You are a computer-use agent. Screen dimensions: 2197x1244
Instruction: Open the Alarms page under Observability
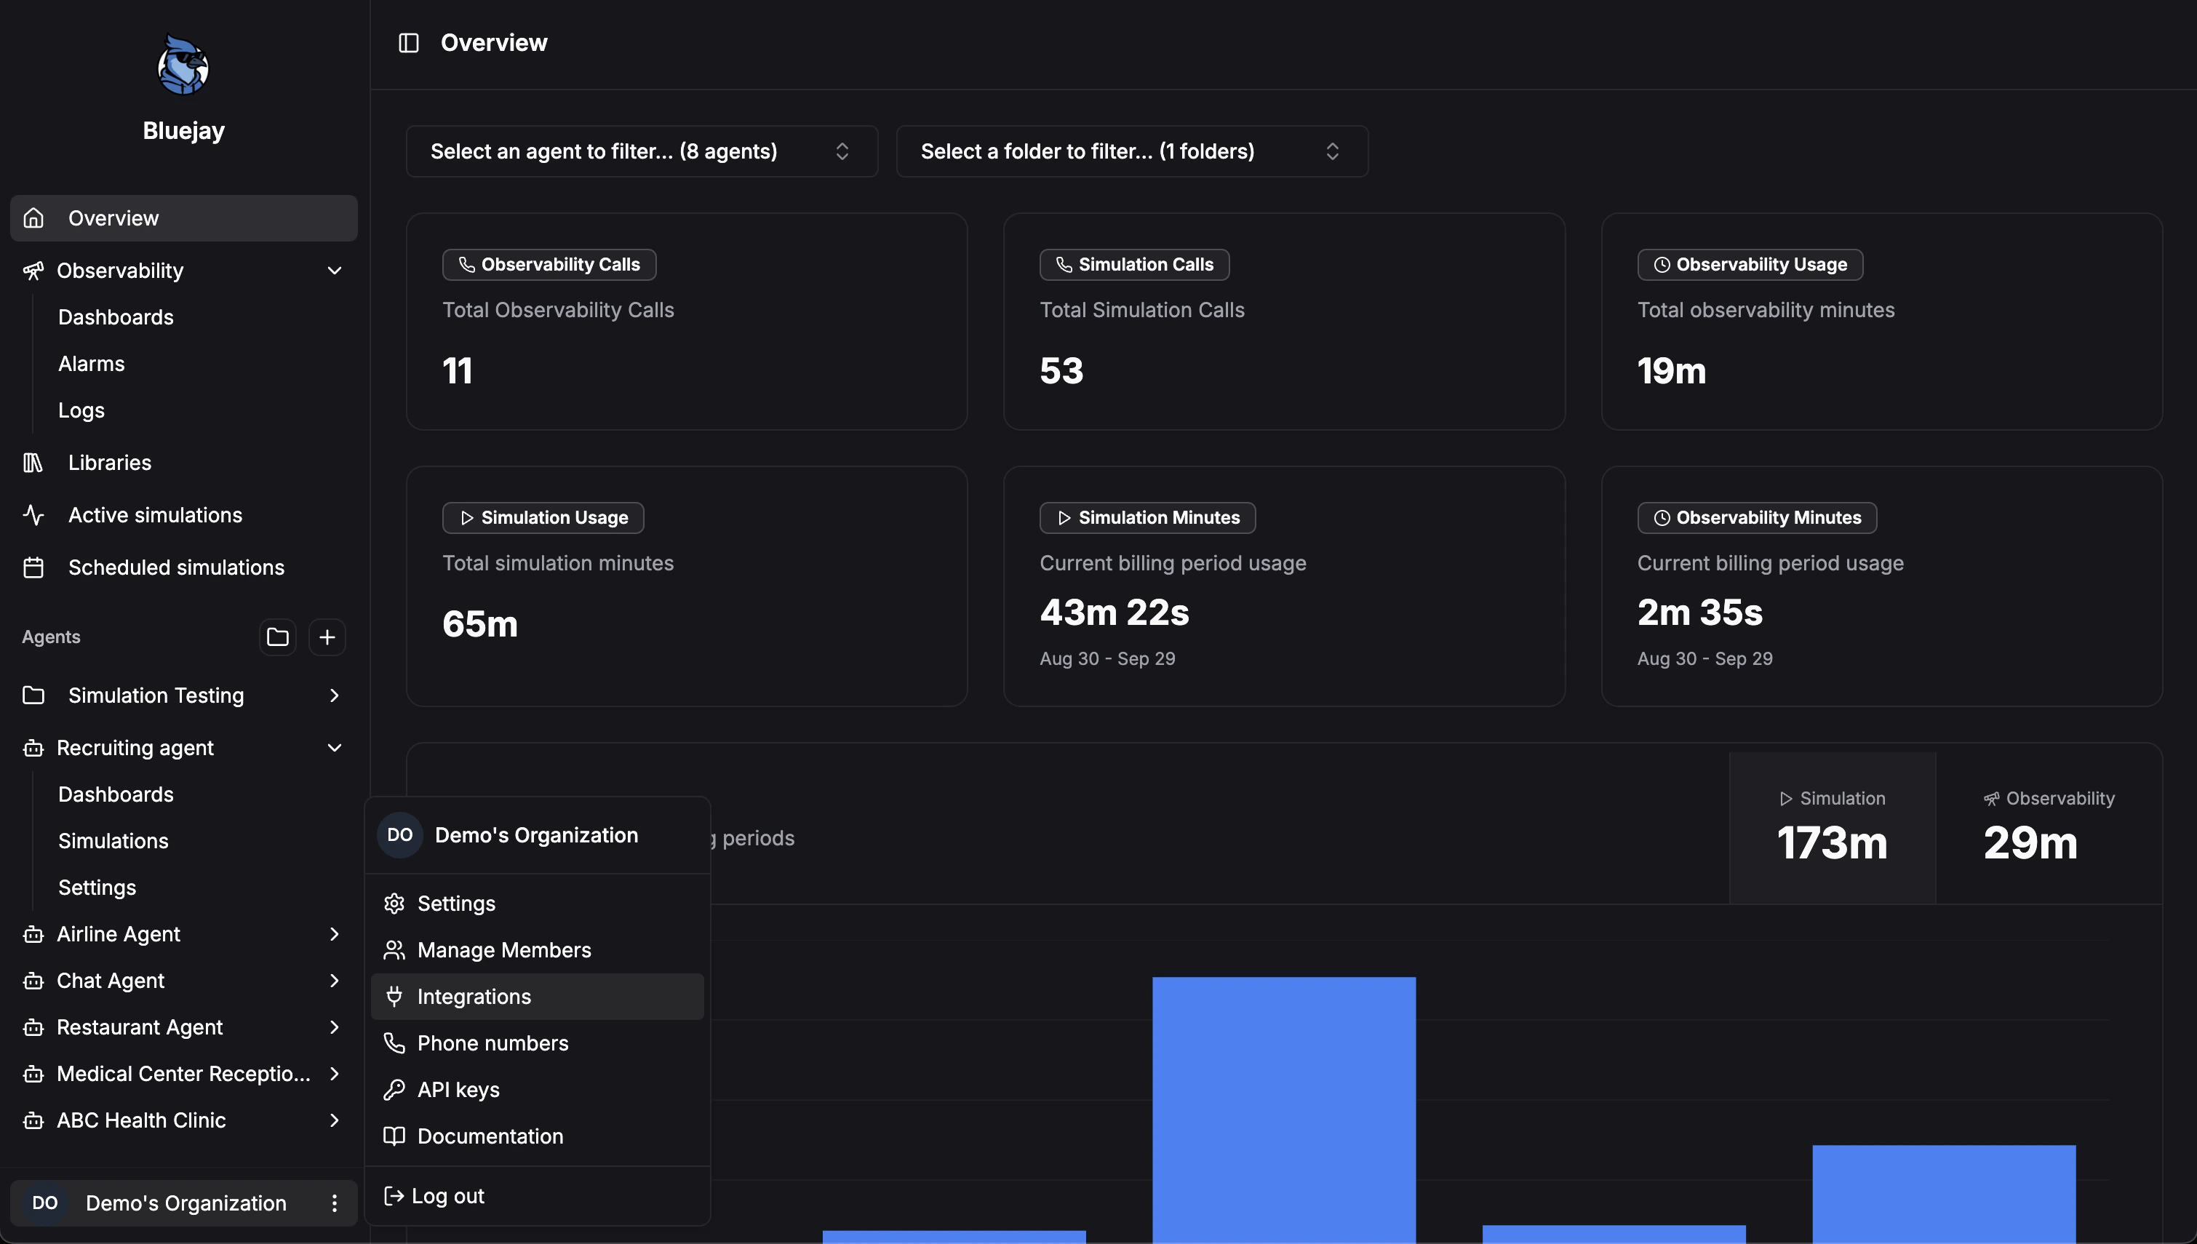[x=92, y=364]
